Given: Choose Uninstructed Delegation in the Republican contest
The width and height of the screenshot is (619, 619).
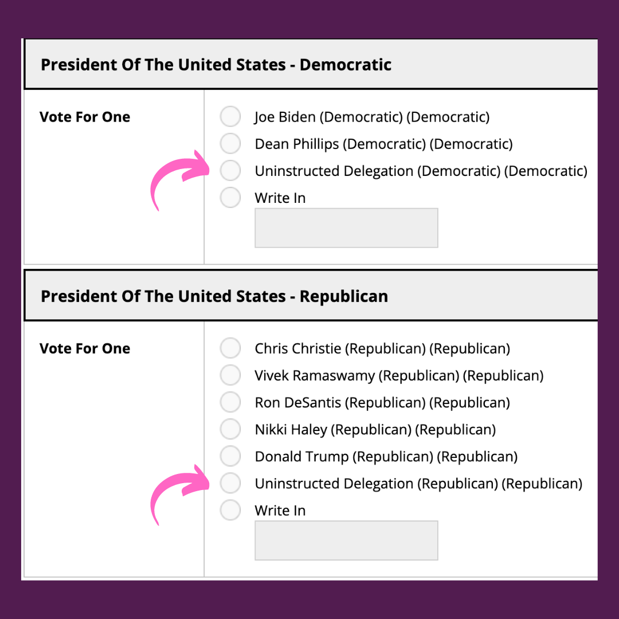Looking at the screenshot, I should (230, 483).
